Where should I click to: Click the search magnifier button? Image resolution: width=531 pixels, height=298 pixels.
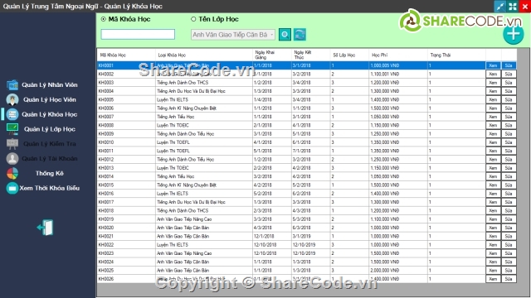point(285,35)
